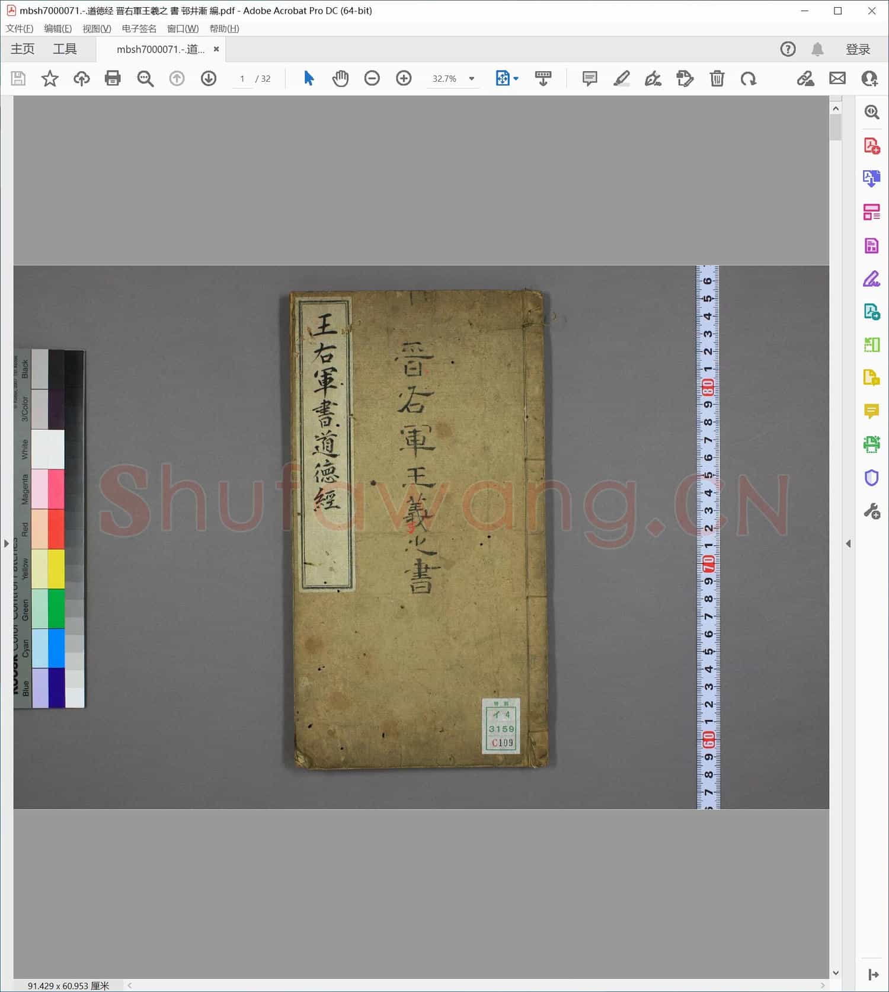The image size is (889, 992).
Task: Open the 视图(V) menu
Action: tap(97, 28)
